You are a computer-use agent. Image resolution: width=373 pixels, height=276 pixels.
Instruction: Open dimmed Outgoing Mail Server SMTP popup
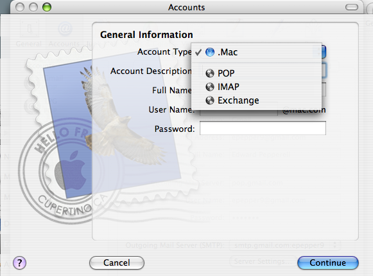tap(285, 245)
